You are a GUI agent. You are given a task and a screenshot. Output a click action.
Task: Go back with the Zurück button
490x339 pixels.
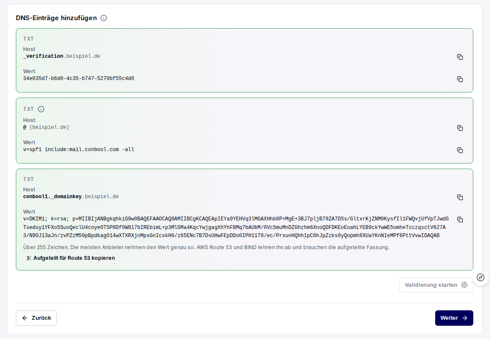(x=36, y=318)
